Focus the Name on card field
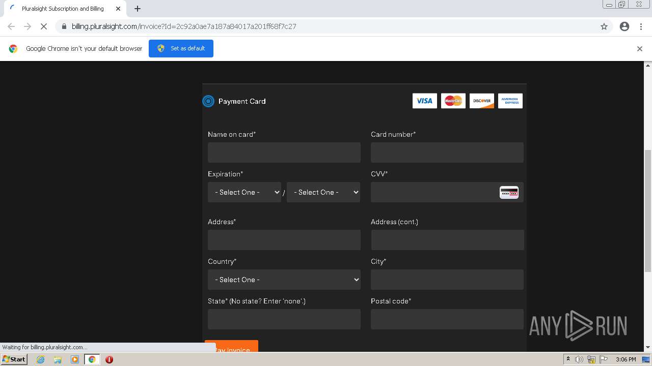This screenshot has width=652, height=366. pos(284,152)
